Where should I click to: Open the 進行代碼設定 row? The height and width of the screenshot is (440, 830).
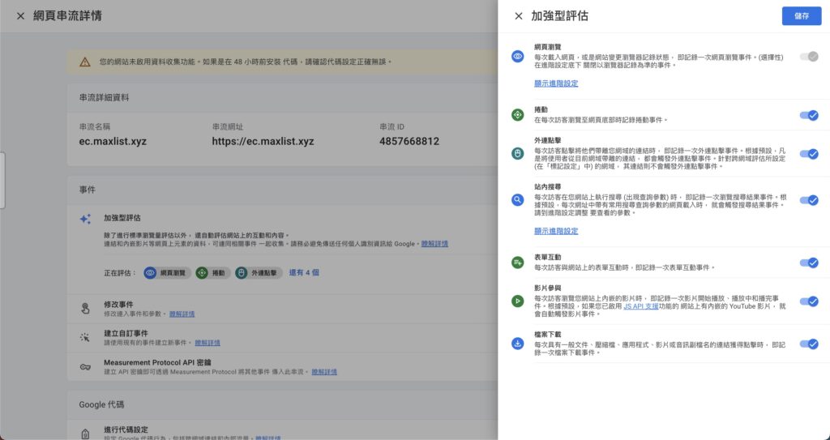pos(282,431)
